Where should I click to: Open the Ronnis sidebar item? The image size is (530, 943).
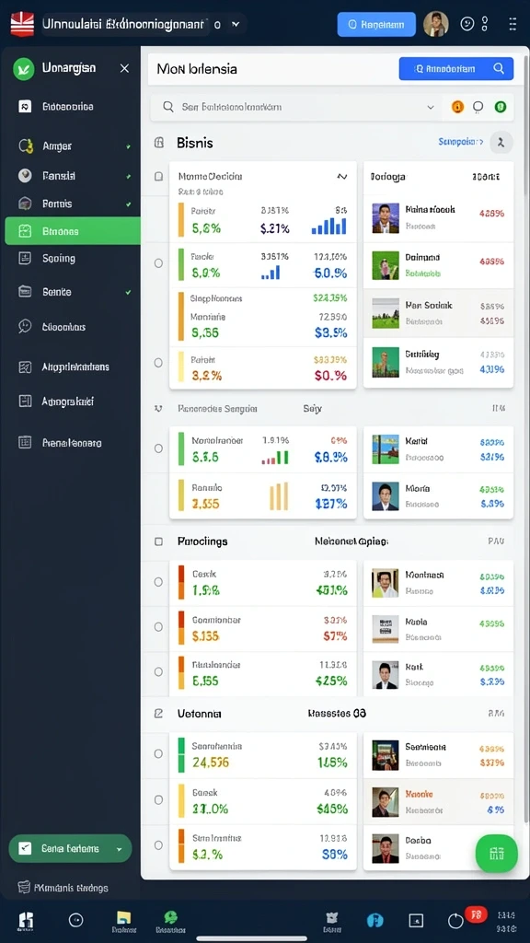pyautogui.click(x=73, y=204)
